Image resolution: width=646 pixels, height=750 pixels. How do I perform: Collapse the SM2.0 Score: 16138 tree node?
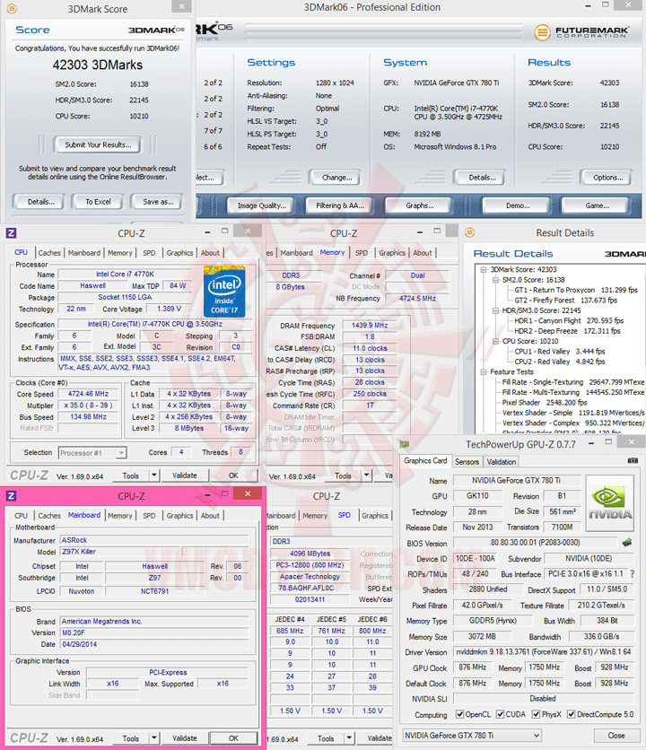(495, 280)
